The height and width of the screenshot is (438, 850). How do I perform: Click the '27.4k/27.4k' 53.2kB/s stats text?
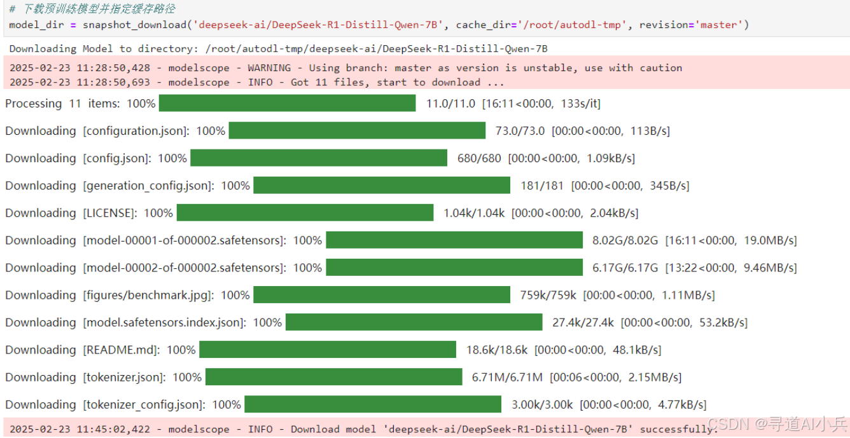click(650, 322)
